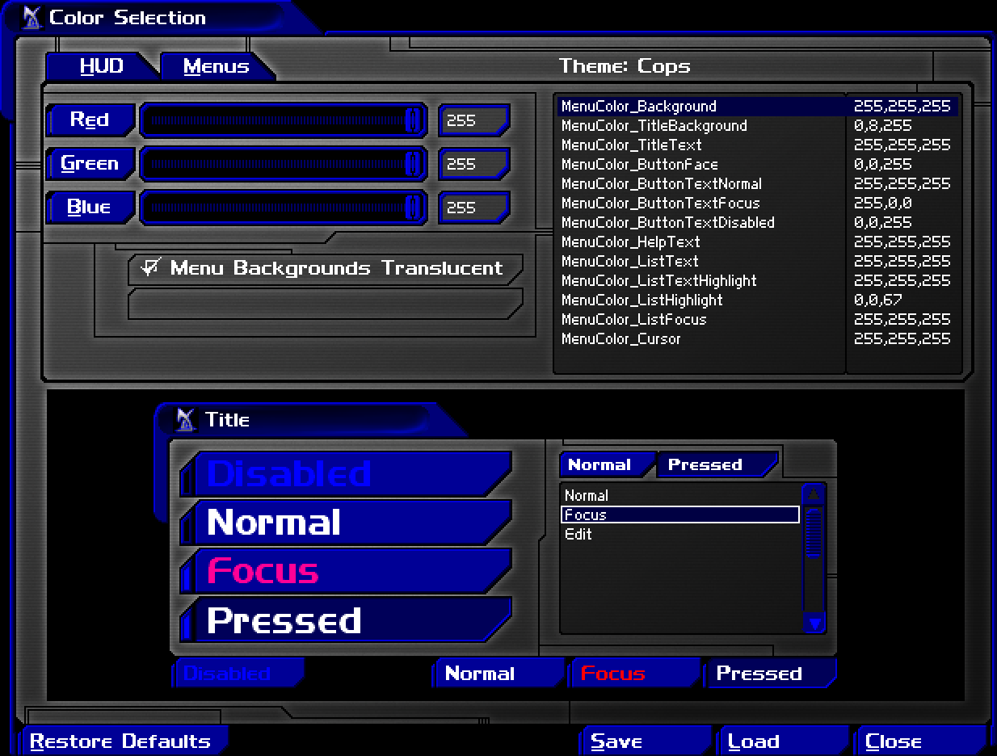
Task: Click the Blue slider track
Action: coord(283,208)
